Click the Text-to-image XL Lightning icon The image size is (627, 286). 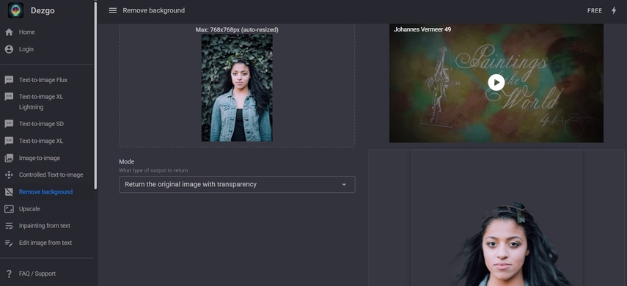[9, 97]
